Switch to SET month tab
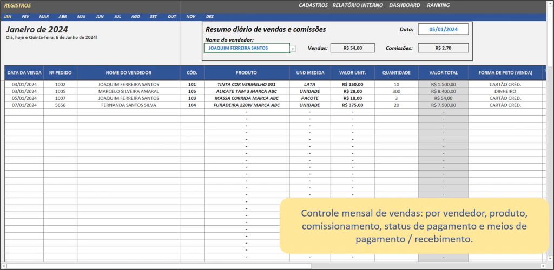The image size is (554, 270). point(153,17)
